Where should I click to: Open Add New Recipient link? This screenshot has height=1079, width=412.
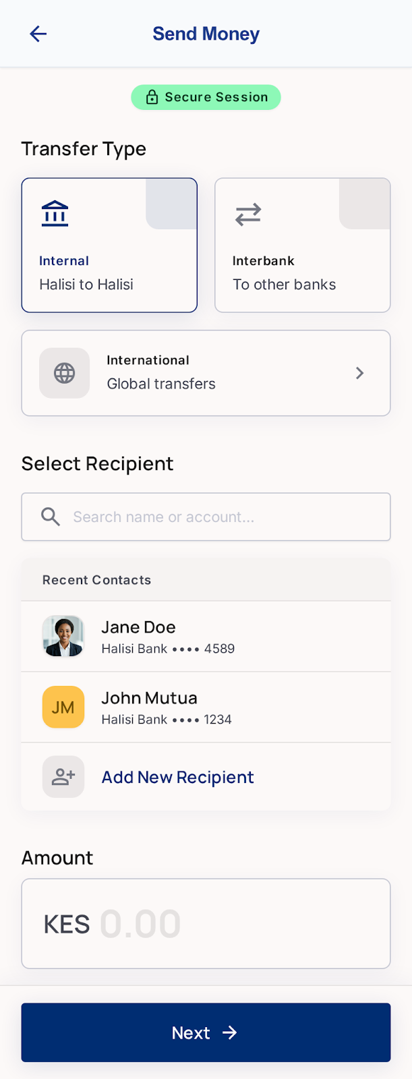click(178, 777)
